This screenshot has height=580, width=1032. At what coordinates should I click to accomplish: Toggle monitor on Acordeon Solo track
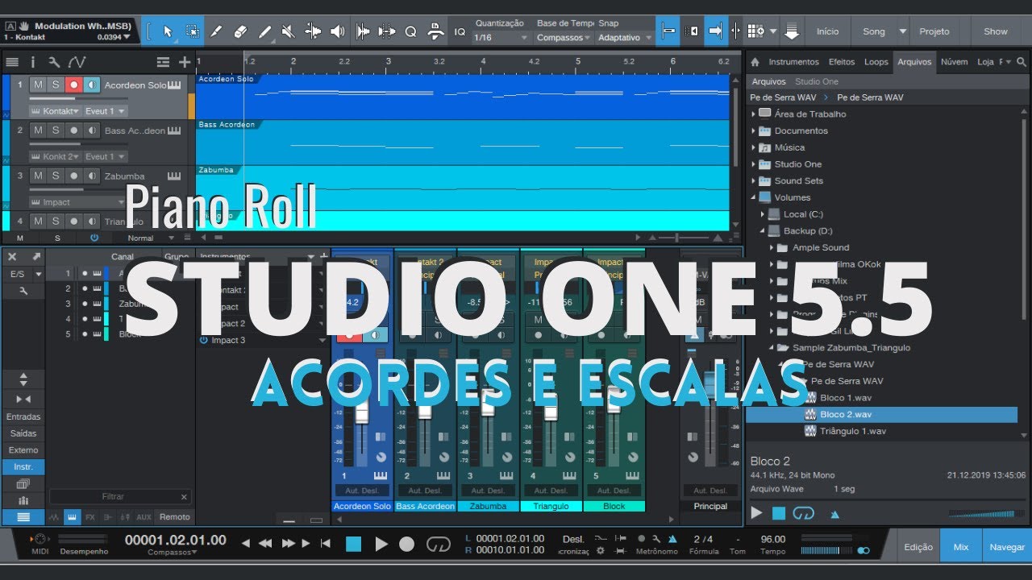coord(91,85)
